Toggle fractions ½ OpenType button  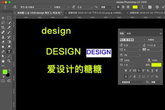pyautogui.click(x=157, y=77)
